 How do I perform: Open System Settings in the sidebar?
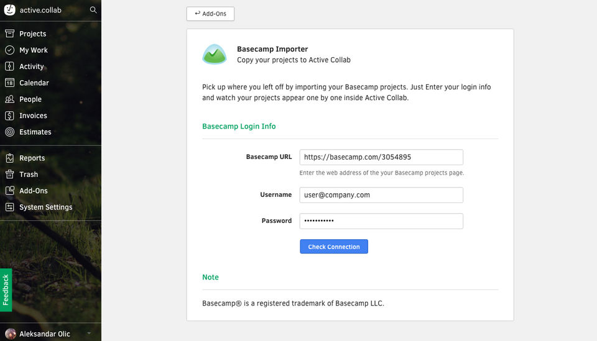45,207
